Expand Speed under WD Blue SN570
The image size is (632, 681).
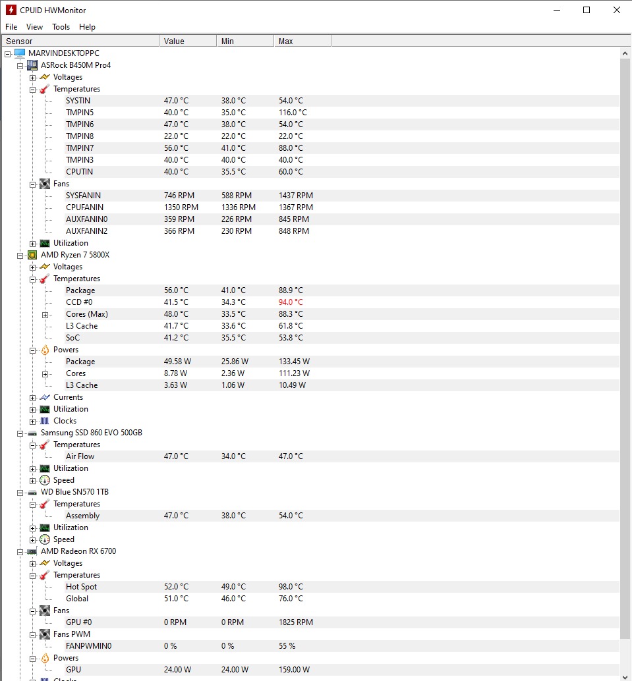coord(32,540)
